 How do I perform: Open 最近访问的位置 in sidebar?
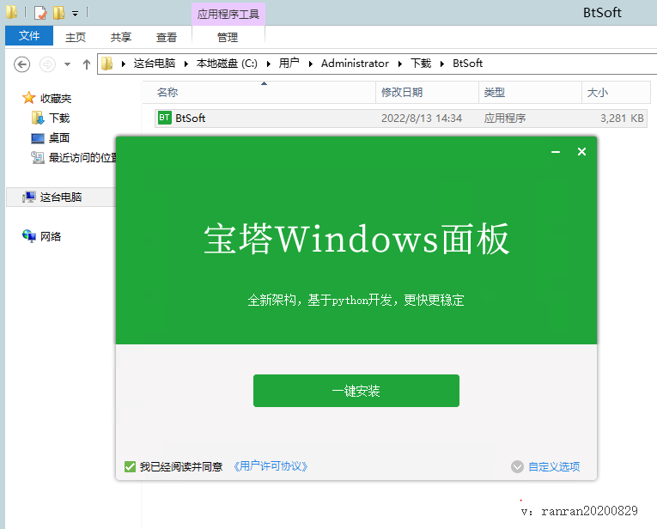(82, 157)
